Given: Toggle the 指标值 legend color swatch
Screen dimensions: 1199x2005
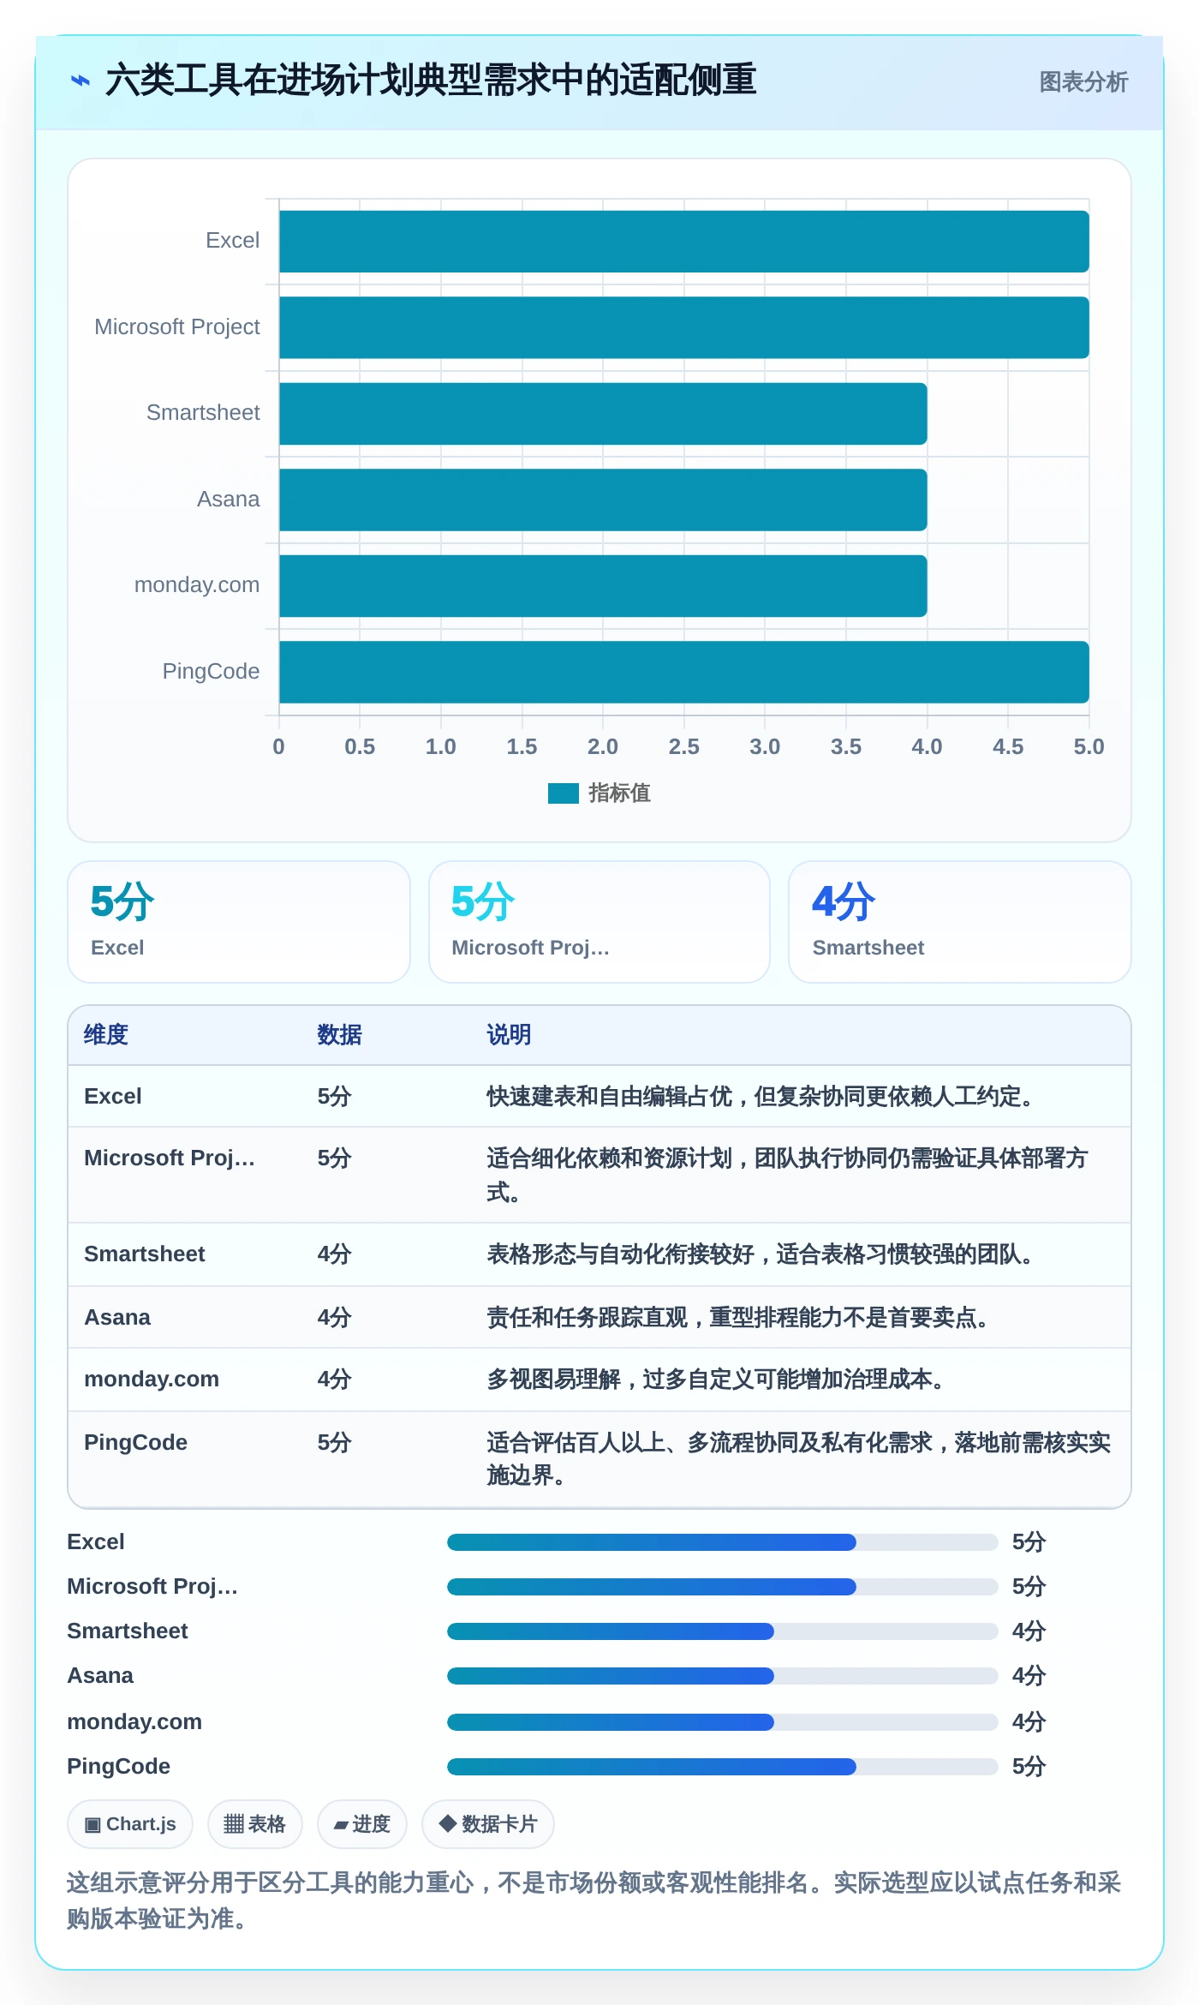Looking at the screenshot, I should click(x=564, y=793).
